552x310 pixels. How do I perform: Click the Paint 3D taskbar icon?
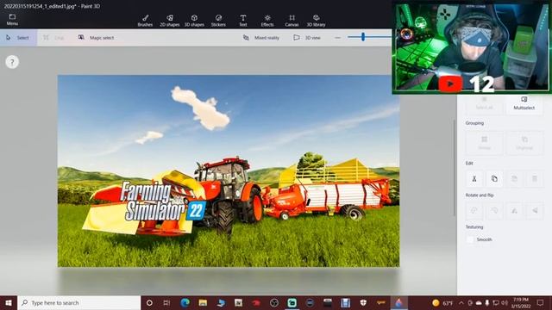pos(398,302)
